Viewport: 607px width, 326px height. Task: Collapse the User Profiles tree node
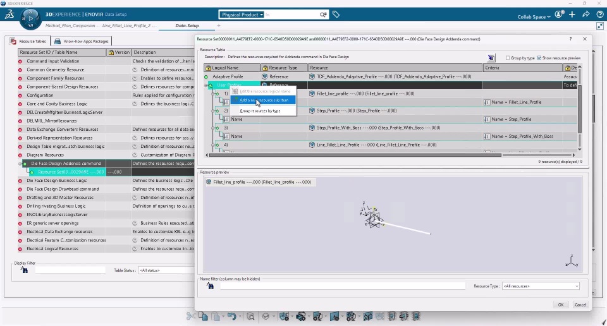click(206, 85)
